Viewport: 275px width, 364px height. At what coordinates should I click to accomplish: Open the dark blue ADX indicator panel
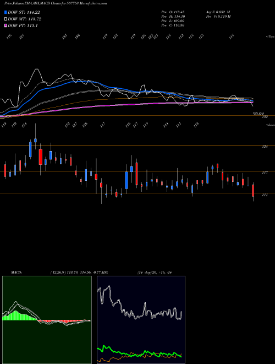[x=141, y=320]
